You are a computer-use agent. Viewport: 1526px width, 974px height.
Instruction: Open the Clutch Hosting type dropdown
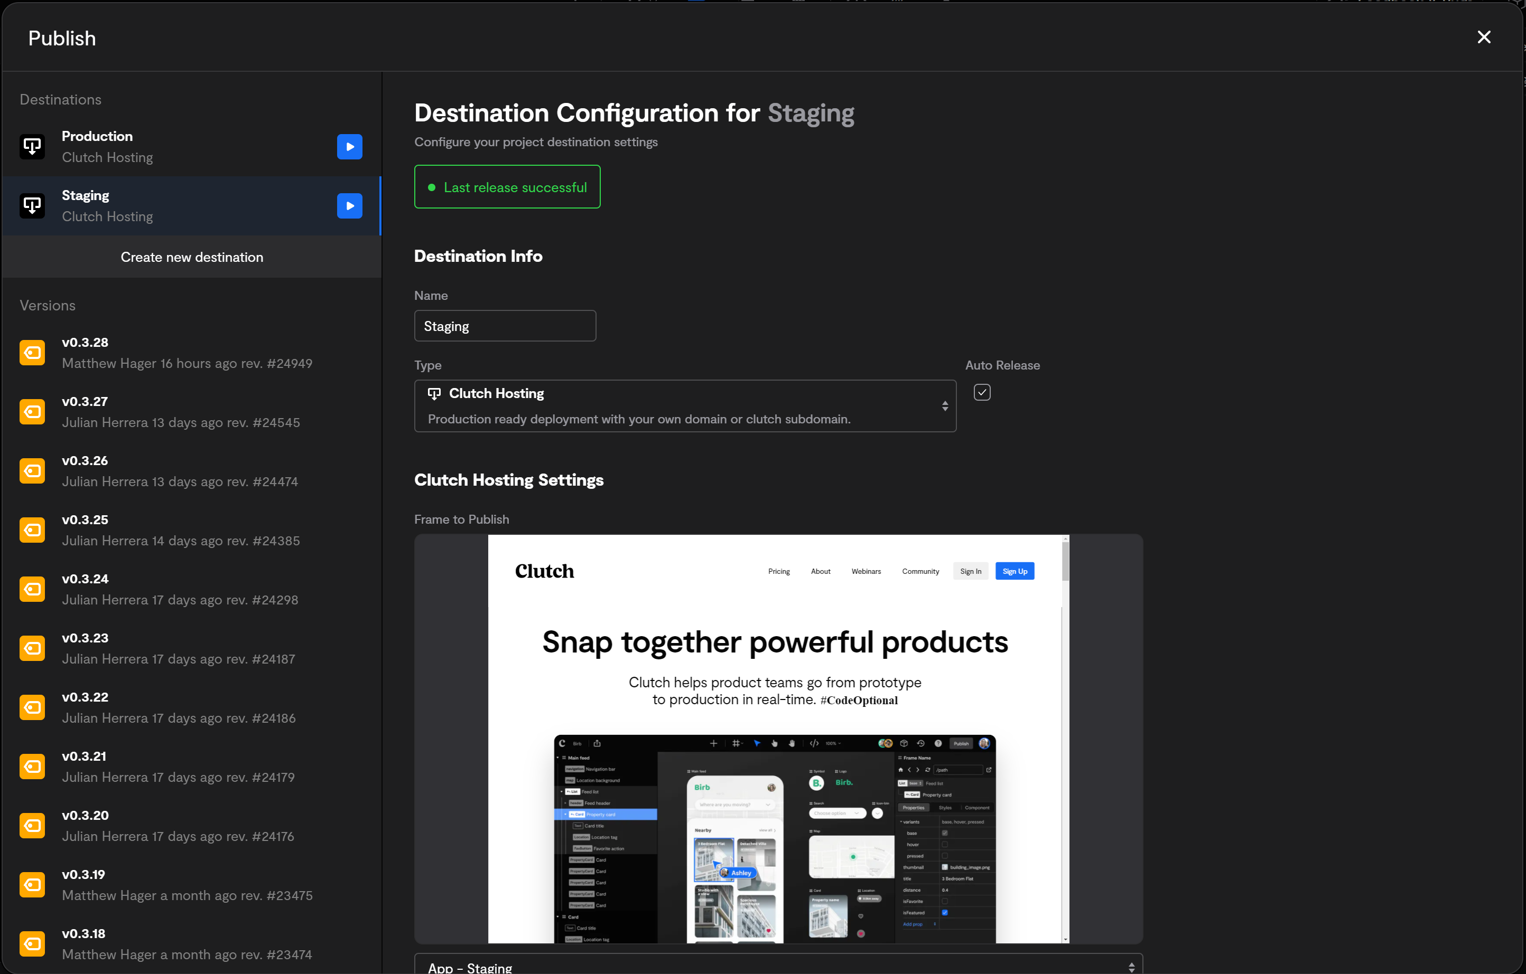(684, 406)
